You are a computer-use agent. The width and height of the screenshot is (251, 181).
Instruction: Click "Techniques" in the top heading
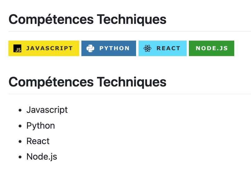pyautogui.click(x=131, y=20)
